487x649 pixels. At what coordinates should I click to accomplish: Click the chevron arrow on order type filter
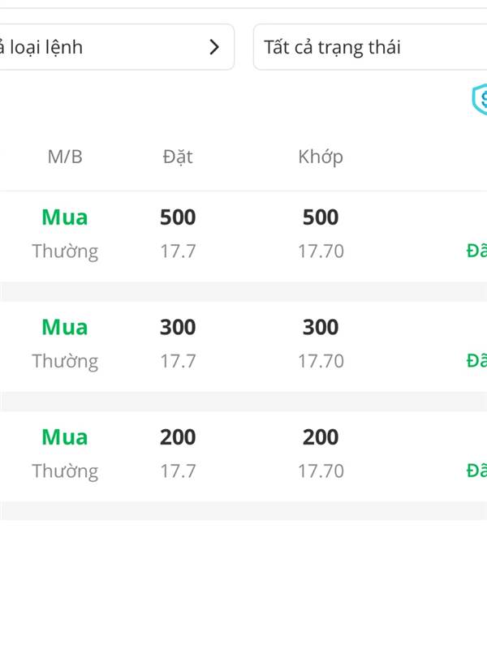(214, 47)
